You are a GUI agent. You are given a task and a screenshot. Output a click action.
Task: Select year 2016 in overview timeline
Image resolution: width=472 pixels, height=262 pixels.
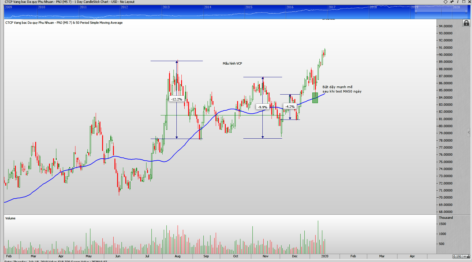[x=290, y=7]
